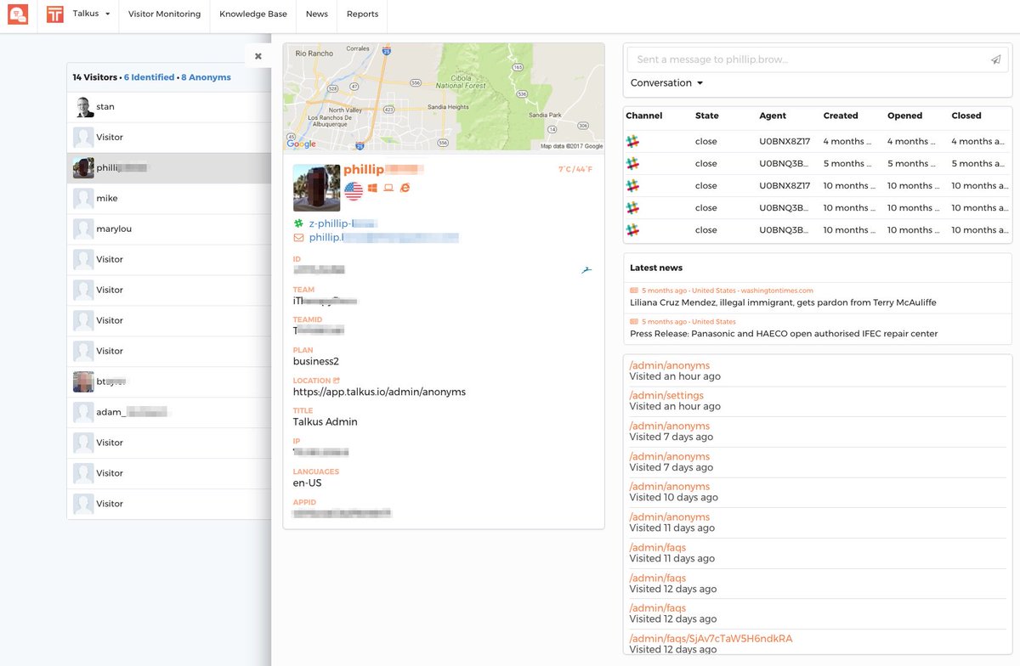Click the Talkus T logo icon

click(x=55, y=14)
